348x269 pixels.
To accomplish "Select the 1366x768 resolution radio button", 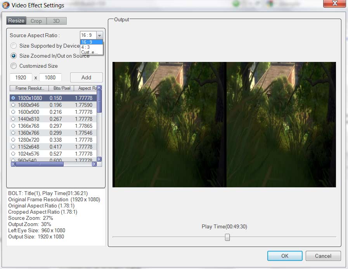I will pyautogui.click(x=13, y=126).
